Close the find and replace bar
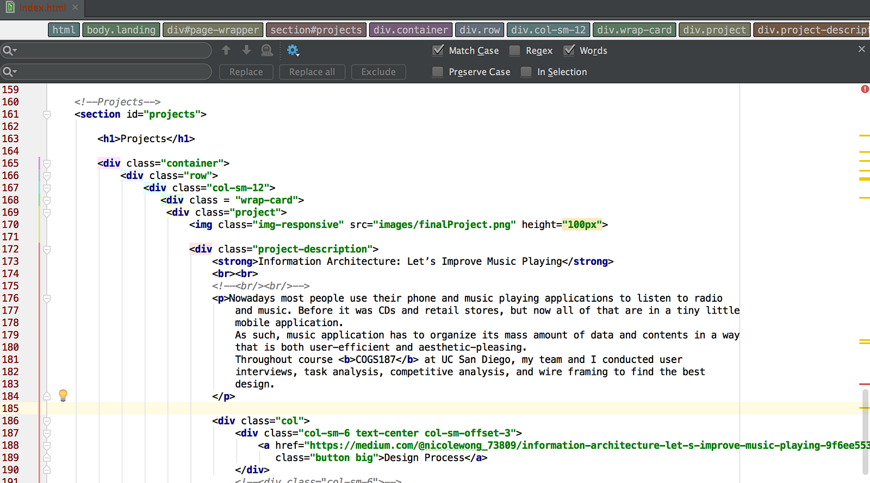 click(x=861, y=49)
